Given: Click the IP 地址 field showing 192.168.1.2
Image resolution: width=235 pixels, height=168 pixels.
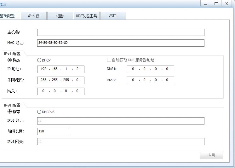Looking at the screenshot, I should [x=60, y=69].
